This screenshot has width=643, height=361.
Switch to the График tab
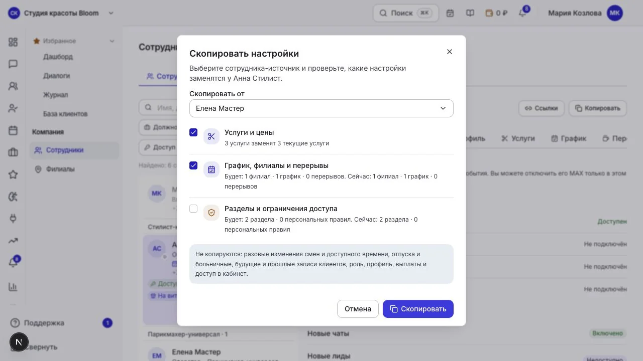click(x=569, y=138)
